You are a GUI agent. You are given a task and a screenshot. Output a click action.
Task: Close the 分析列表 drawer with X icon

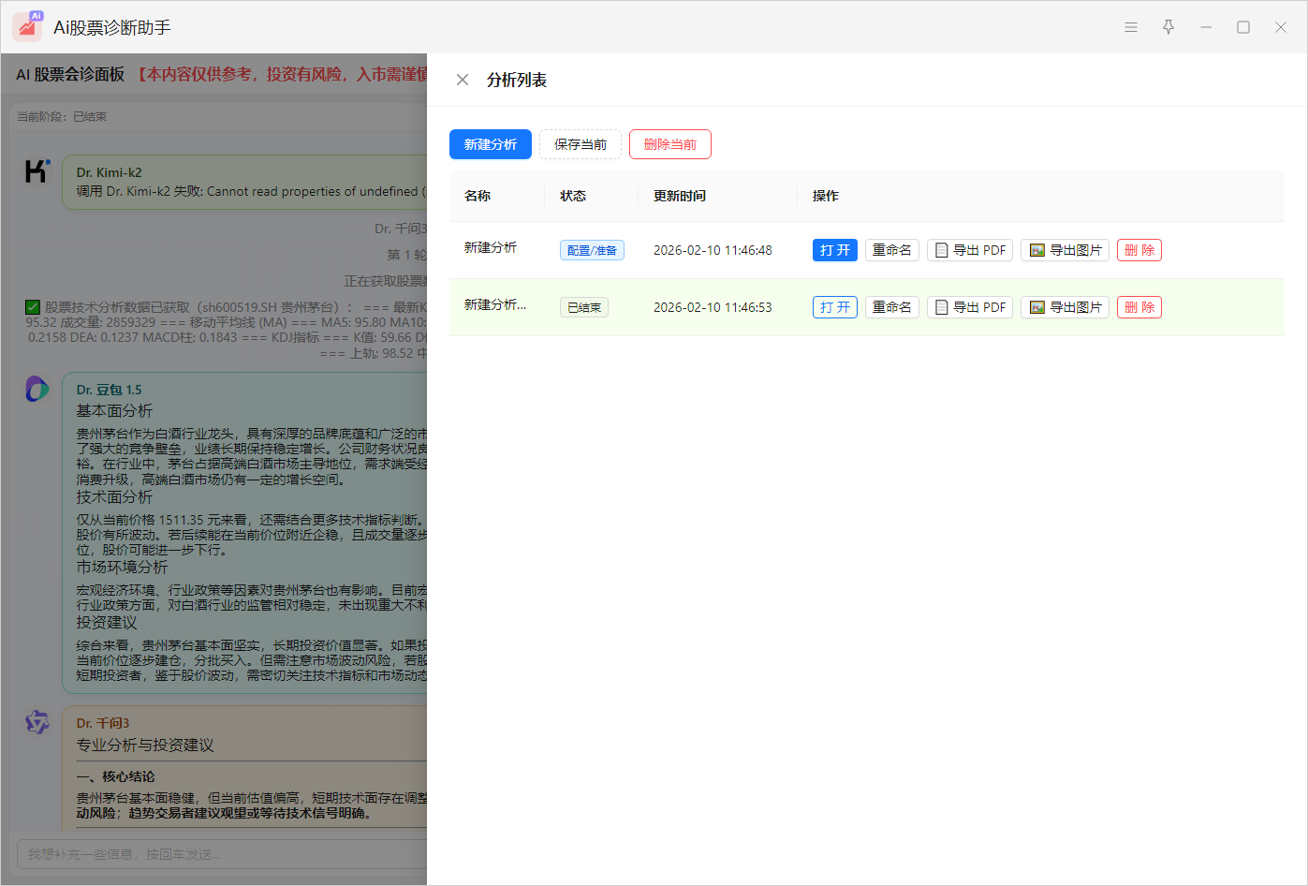click(x=463, y=80)
